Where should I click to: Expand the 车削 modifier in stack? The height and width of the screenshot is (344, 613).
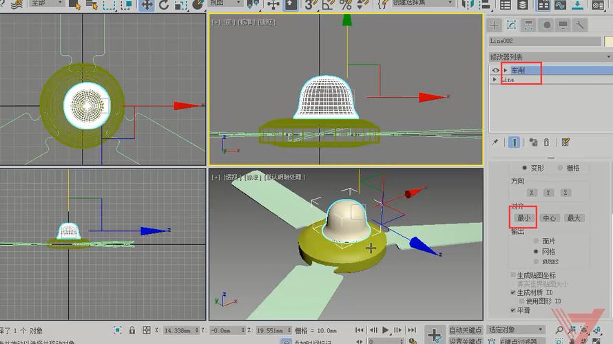[x=505, y=70]
